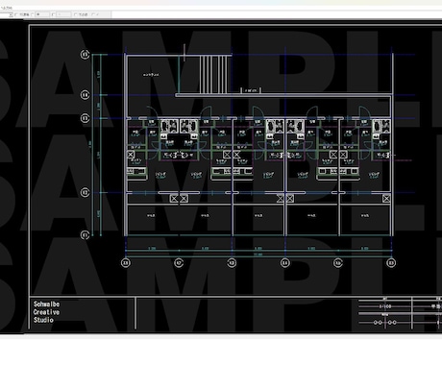Open the dropdown arrow at toolbar's left end
This screenshot has width=442, height=365.
click(x=11, y=14)
